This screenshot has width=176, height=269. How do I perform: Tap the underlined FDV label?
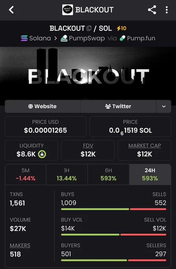click(88, 146)
